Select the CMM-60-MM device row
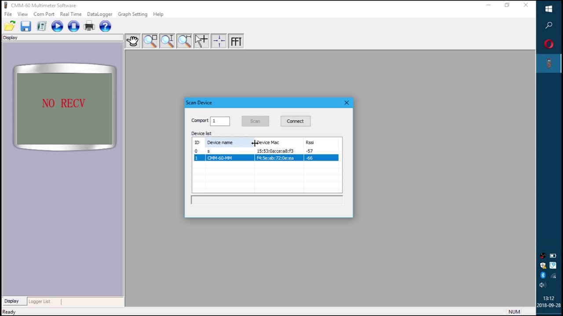Viewport: 563px width, 316px height. tap(266, 158)
